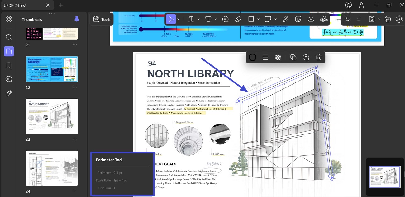This screenshot has width=405, height=197.
Task: Select the stamp tool
Action: tap(311, 19)
